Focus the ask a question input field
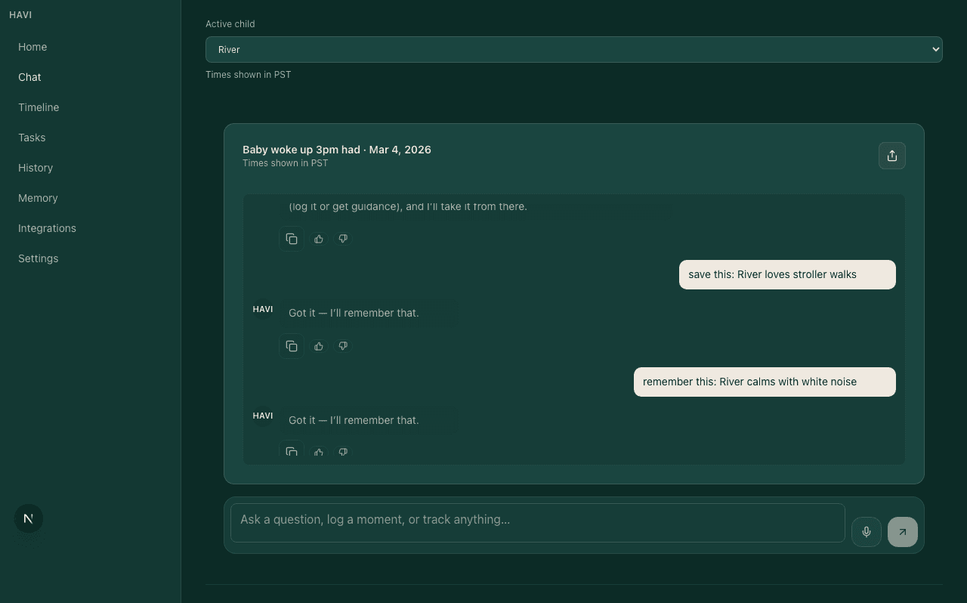This screenshot has width=967, height=603. pos(538,522)
